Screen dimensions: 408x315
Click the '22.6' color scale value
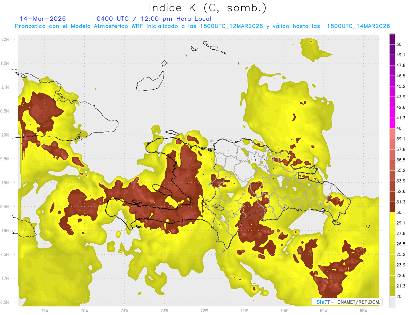coord(401,275)
